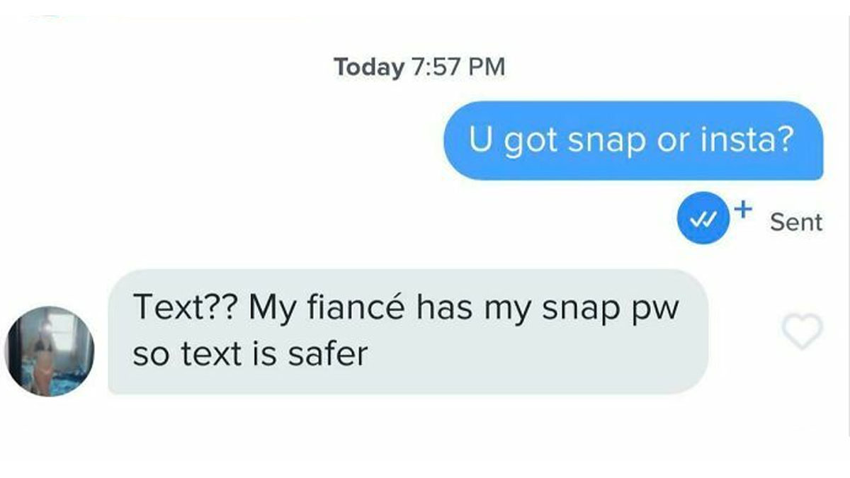Click the word "has" in the gray bubble
The image size is (850, 478).
click(x=441, y=308)
